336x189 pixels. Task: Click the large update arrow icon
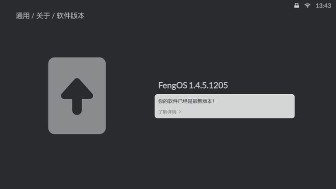(77, 96)
